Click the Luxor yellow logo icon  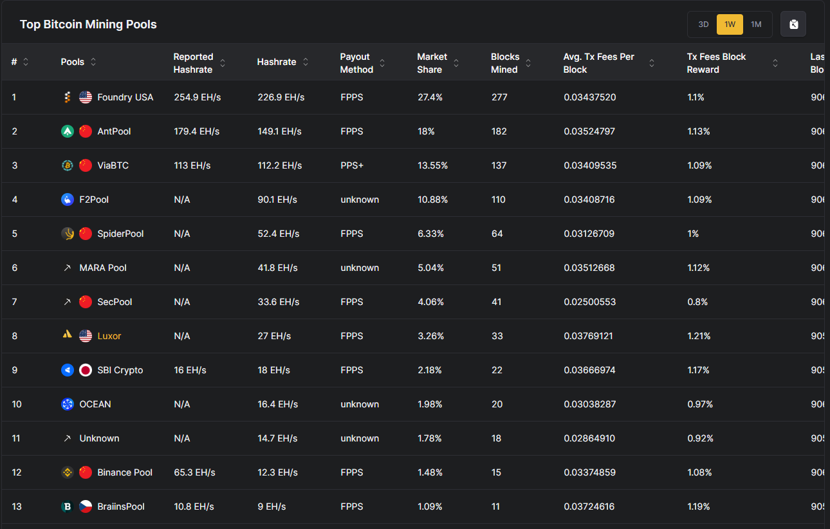(x=67, y=336)
